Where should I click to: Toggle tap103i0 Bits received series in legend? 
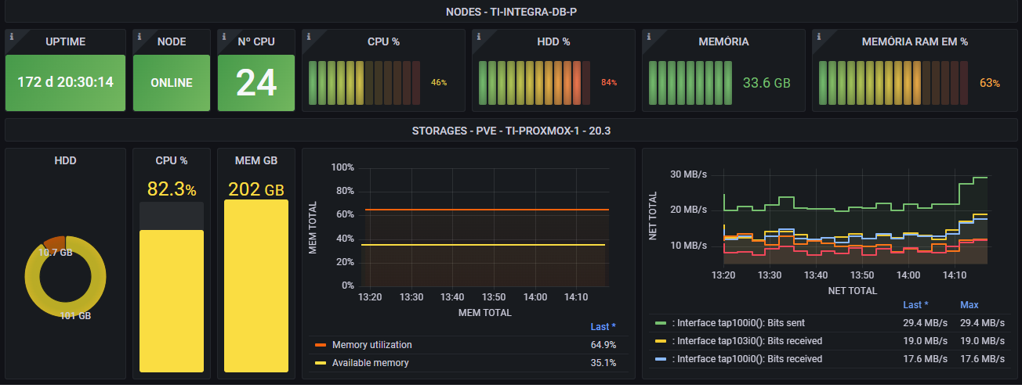(x=749, y=341)
